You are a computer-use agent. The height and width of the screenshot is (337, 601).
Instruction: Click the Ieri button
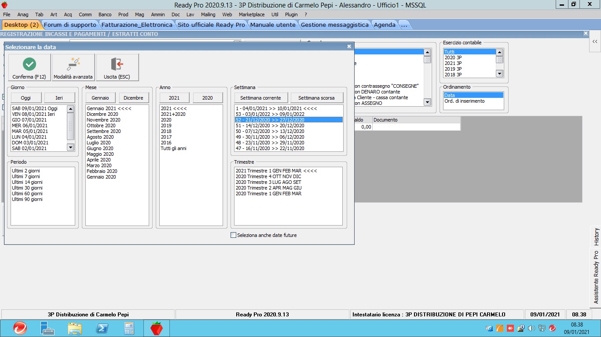click(59, 98)
